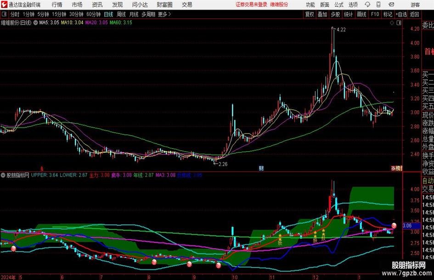Image resolution: width=434 pixels, height=280 pixels.
Task: Click the red ball signal near September
Action: click(189, 264)
